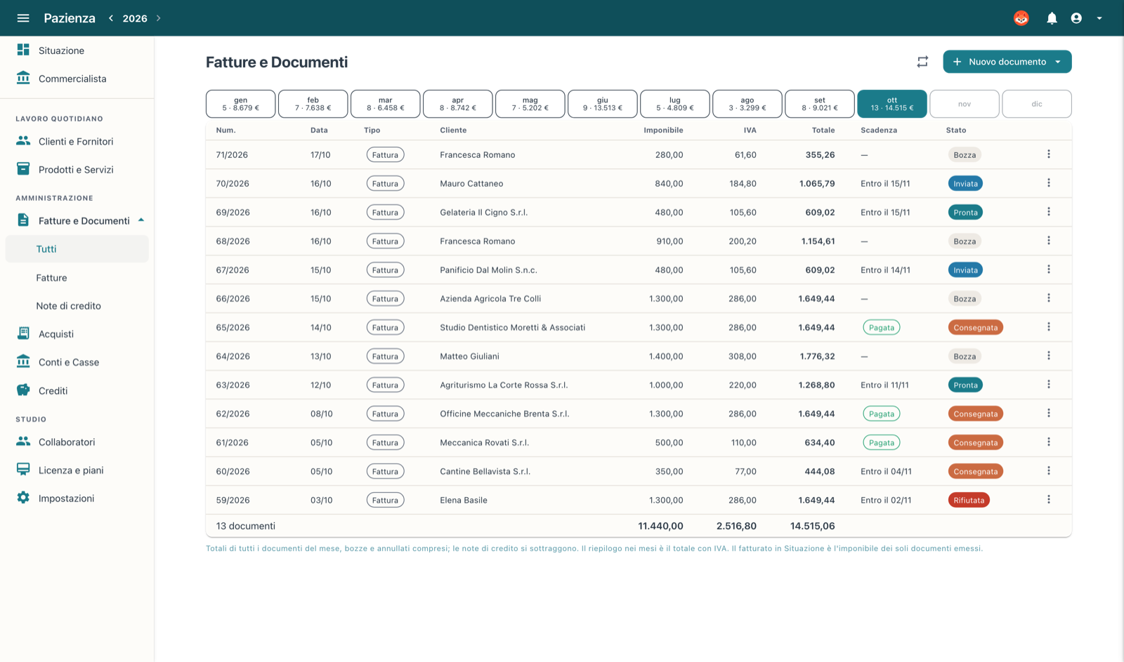Open row menu for invoice 71/2026

1049,154
